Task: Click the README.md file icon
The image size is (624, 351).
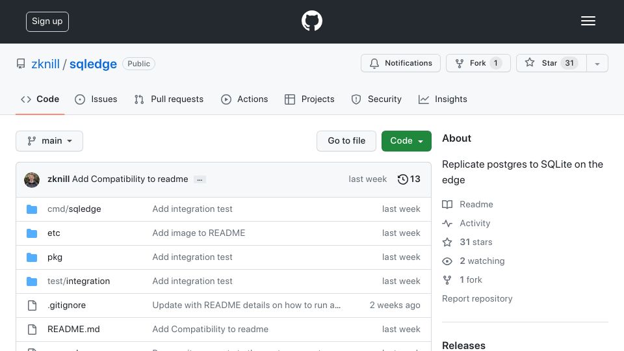Action: pyautogui.click(x=32, y=330)
